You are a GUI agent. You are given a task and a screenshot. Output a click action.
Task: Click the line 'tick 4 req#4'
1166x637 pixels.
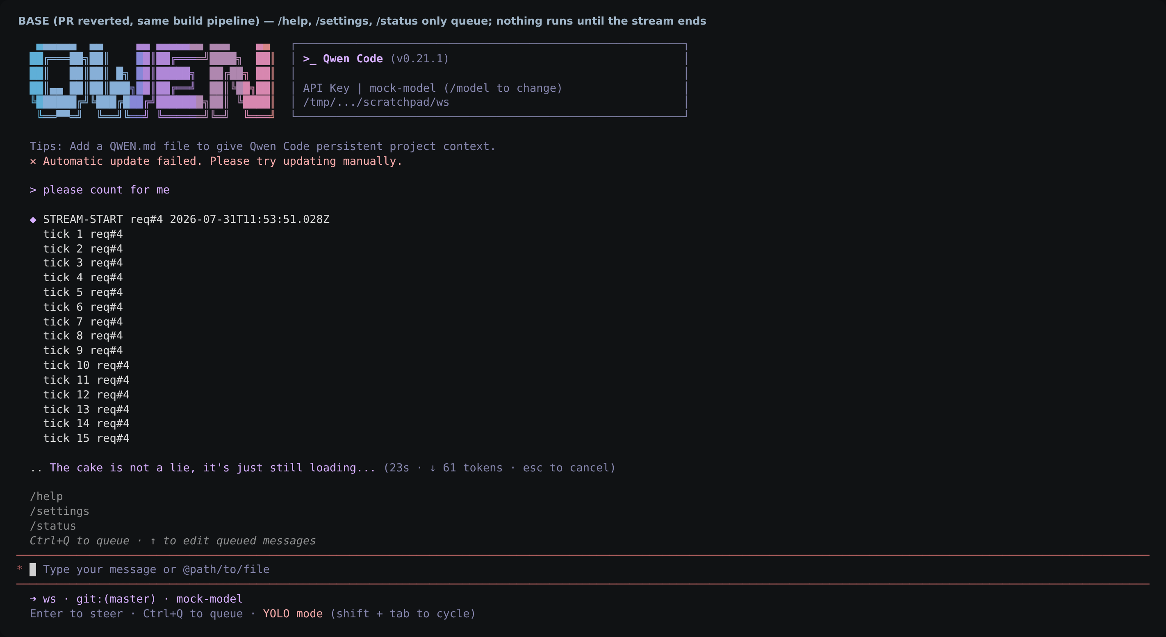[x=83, y=278]
